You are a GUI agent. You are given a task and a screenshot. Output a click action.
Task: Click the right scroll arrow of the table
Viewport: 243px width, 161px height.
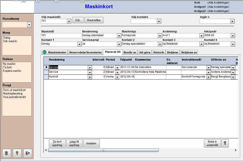pyautogui.click(x=236, y=150)
